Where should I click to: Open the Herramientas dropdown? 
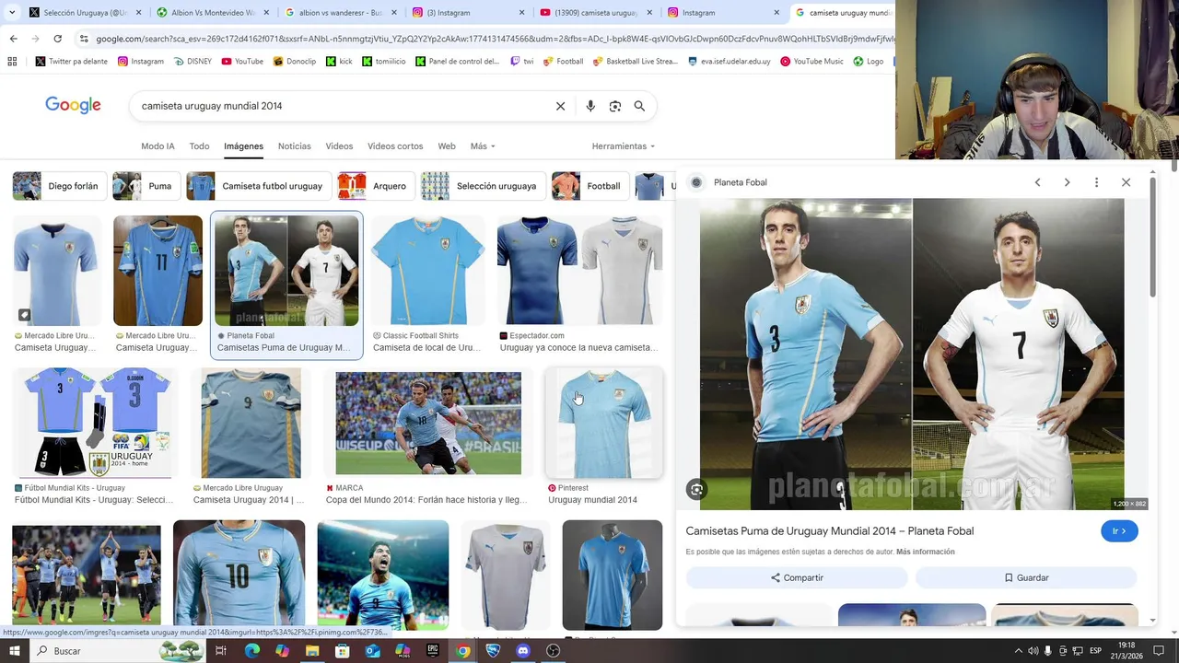tap(624, 146)
